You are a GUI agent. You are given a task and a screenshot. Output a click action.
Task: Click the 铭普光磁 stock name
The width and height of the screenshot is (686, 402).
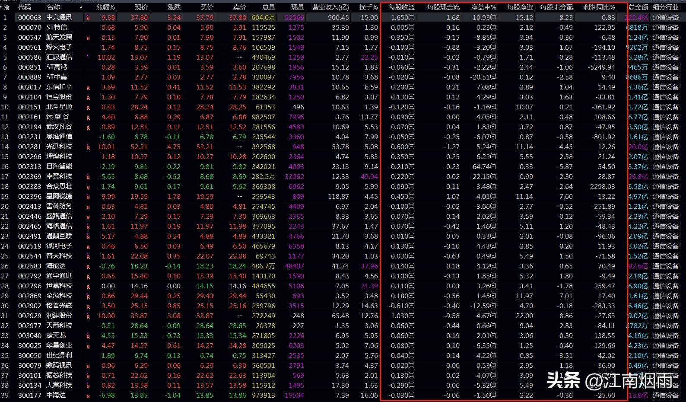point(59,306)
